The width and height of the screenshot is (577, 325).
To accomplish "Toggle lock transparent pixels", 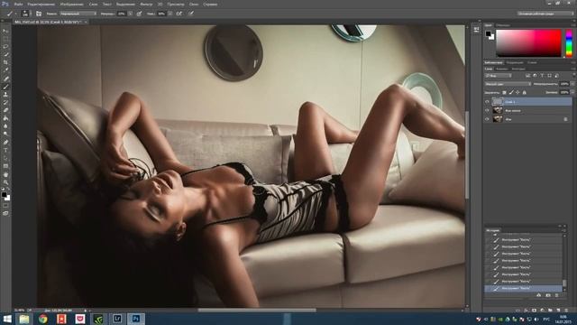I will [504, 92].
